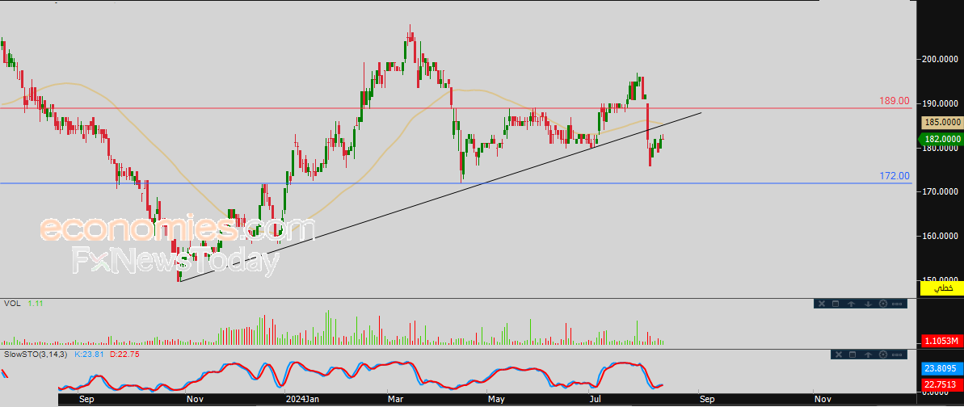Click the D:22.75 stochastic reading
This screenshot has width=964, height=407.
123,355
